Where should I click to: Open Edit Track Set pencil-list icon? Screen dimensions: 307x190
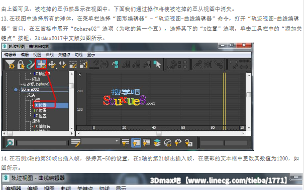pyautogui.click(x=76, y=143)
